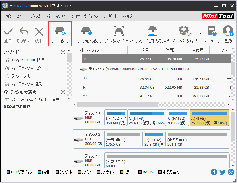Image resolution: width=237 pixels, height=183 pixels.
Task: Click Disk 2 drive icon in disk map
Action: (79, 140)
